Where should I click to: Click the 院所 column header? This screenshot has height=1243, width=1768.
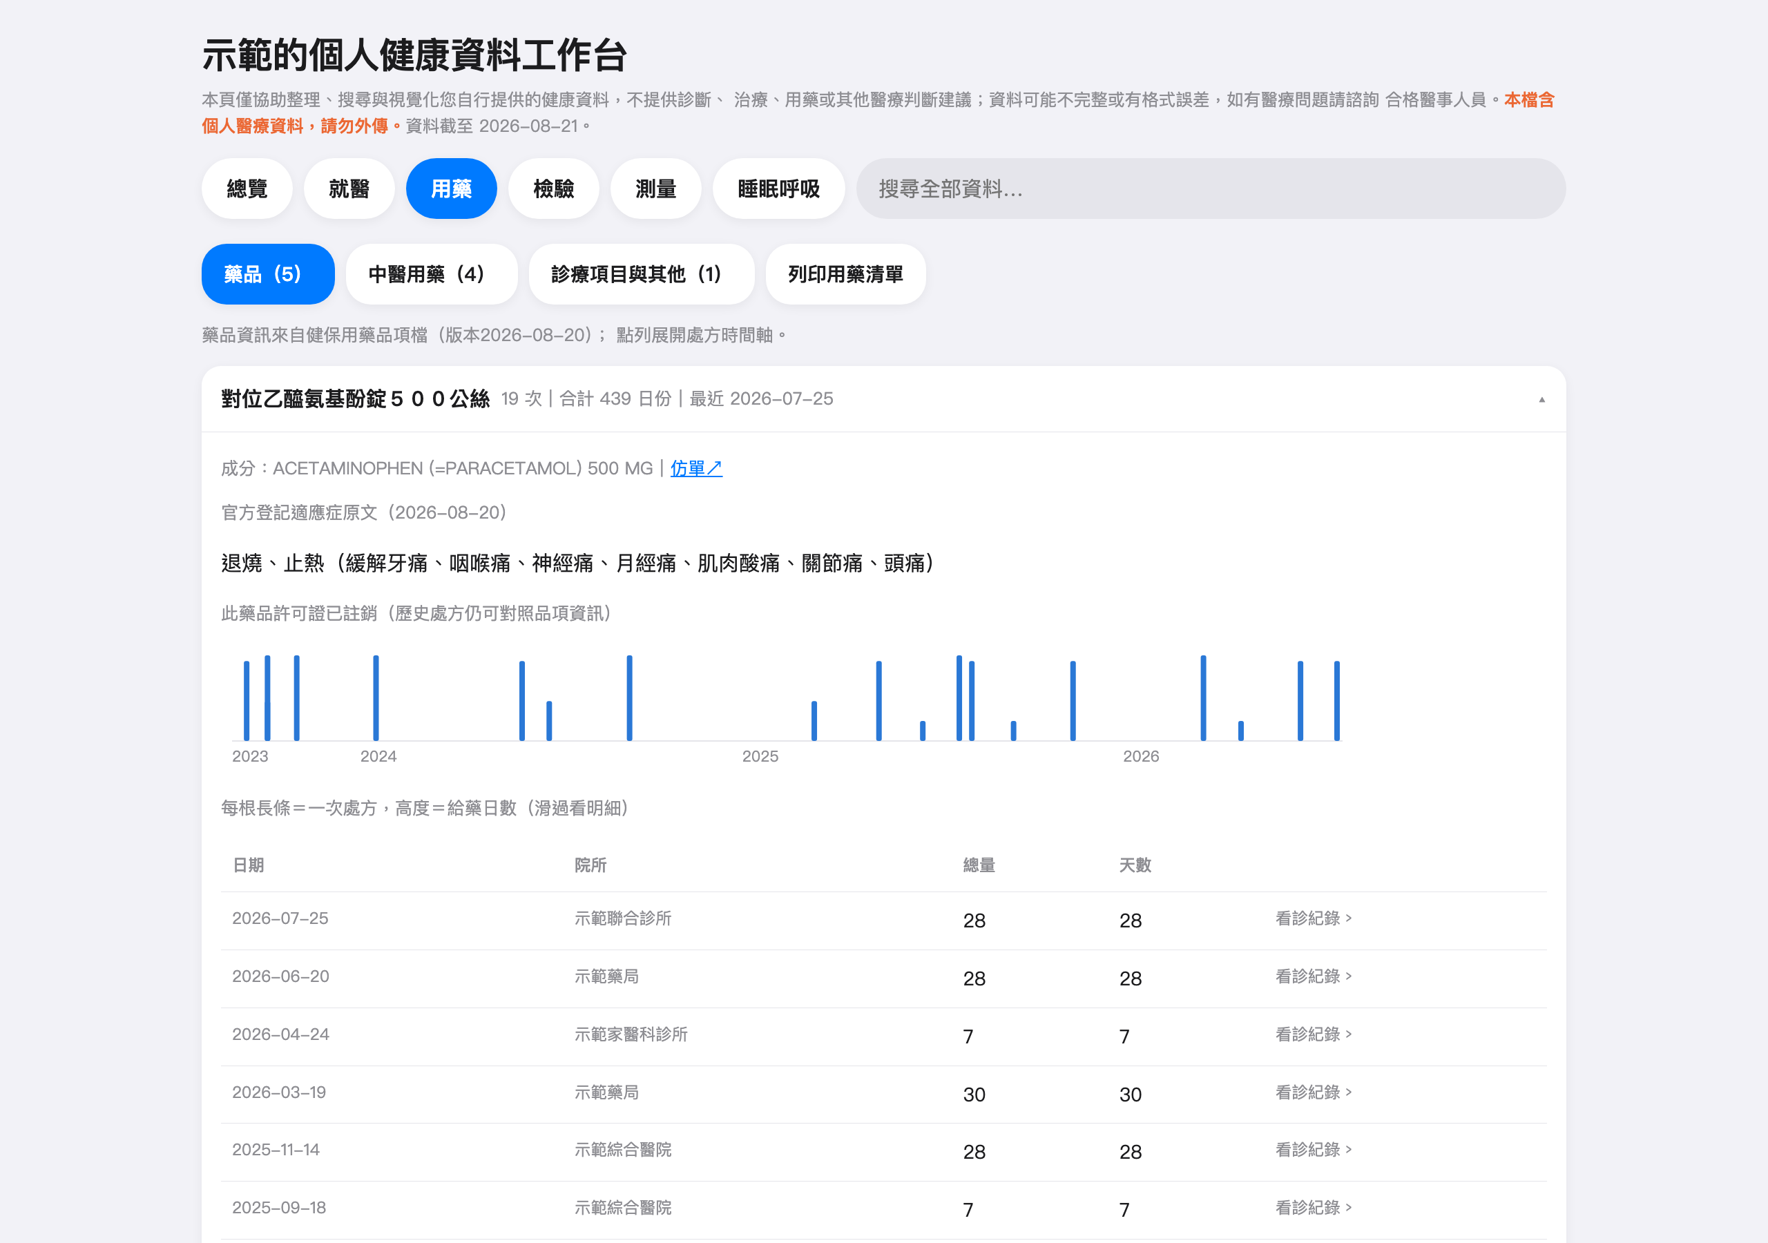590,865
